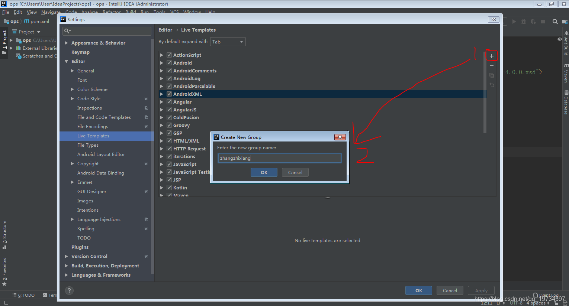569x306 pixels.
Task: Open the Settings help question-mark icon
Action: (69, 290)
